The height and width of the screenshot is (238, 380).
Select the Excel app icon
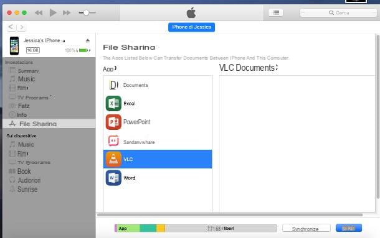coord(113,103)
